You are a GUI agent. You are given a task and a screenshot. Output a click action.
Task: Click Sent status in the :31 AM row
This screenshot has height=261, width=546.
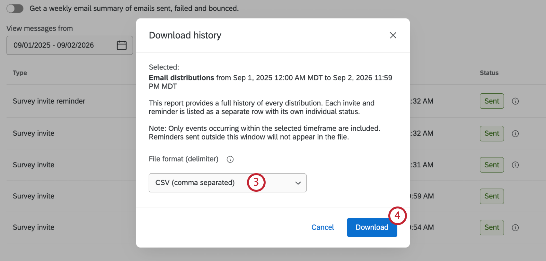(x=492, y=165)
